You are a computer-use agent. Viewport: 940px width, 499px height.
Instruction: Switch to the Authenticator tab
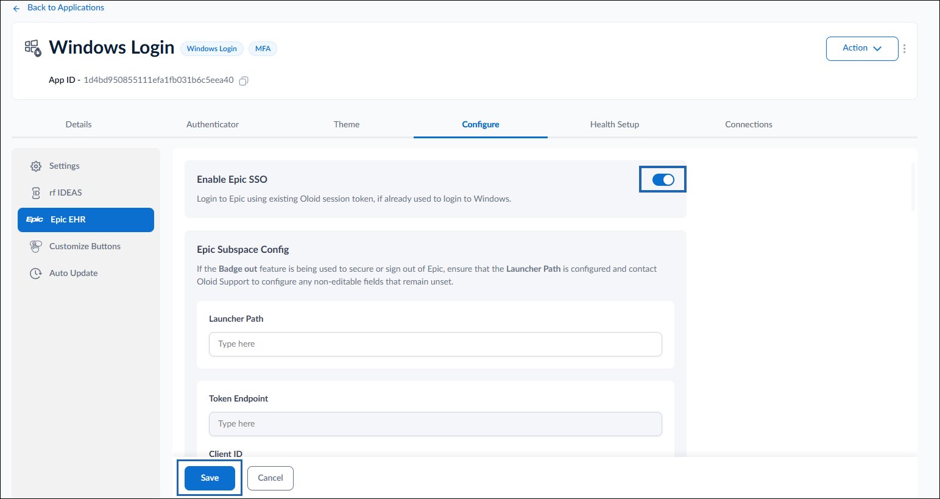tap(213, 124)
